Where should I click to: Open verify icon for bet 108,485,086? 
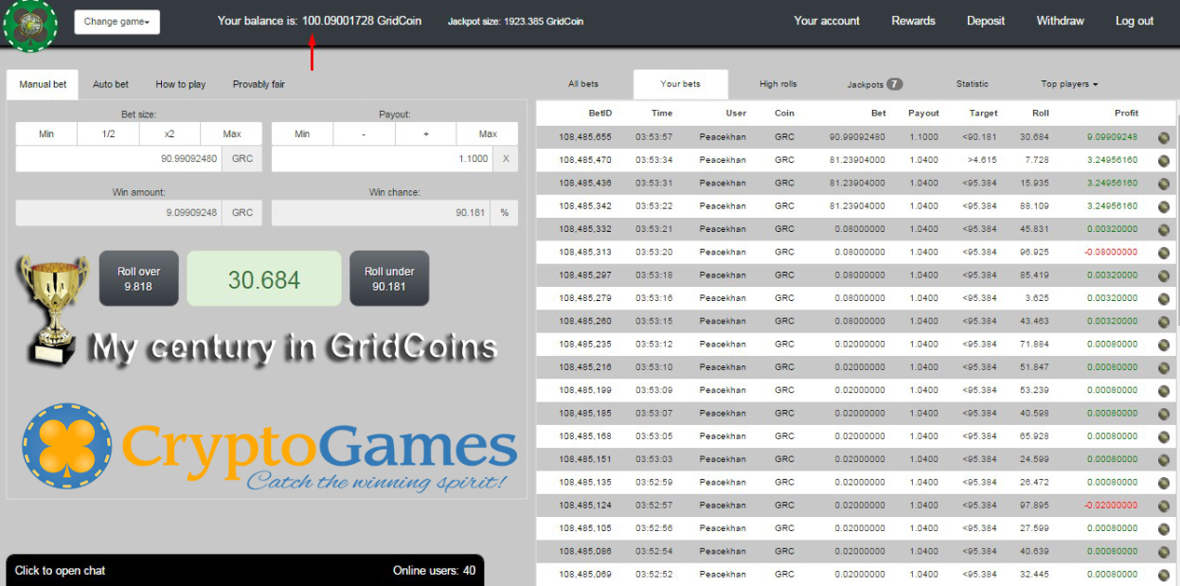pos(1163,552)
